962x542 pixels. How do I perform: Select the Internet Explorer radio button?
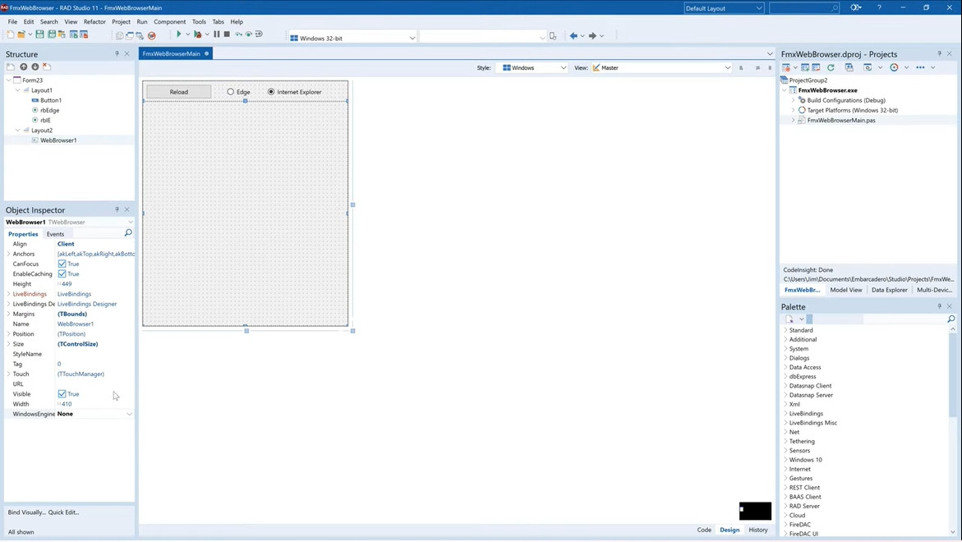(271, 91)
